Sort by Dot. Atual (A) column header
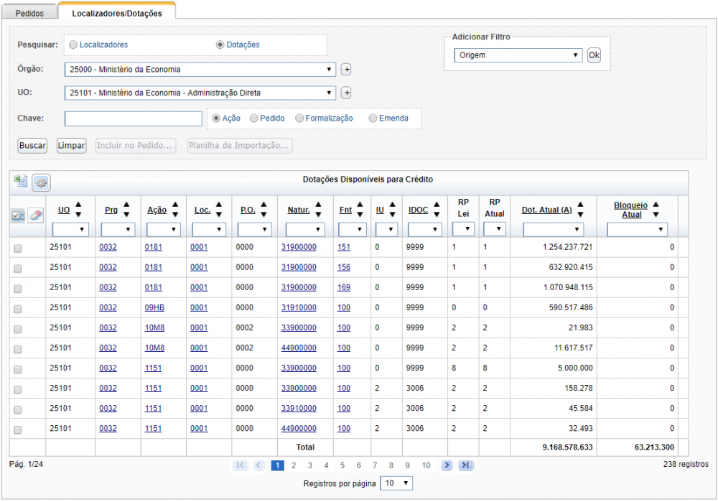718x502 pixels. click(x=546, y=210)
